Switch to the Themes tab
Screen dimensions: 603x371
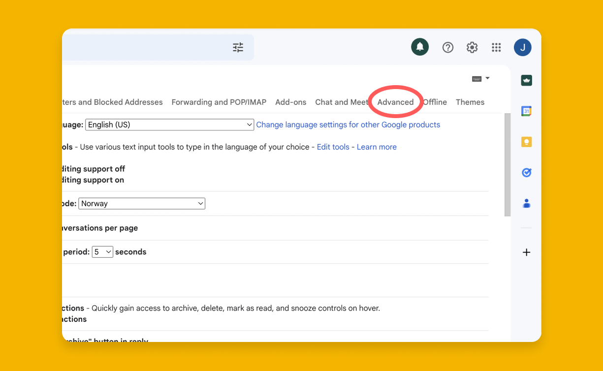click(x=470, y=102)
